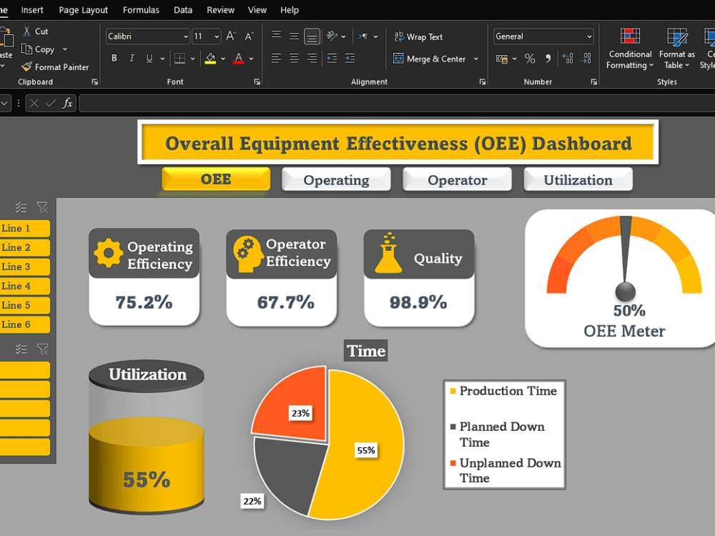The height and width of the screenshot is (536, 715).
Task: Toggle italic formatting
Action: (x=131, y=58)
